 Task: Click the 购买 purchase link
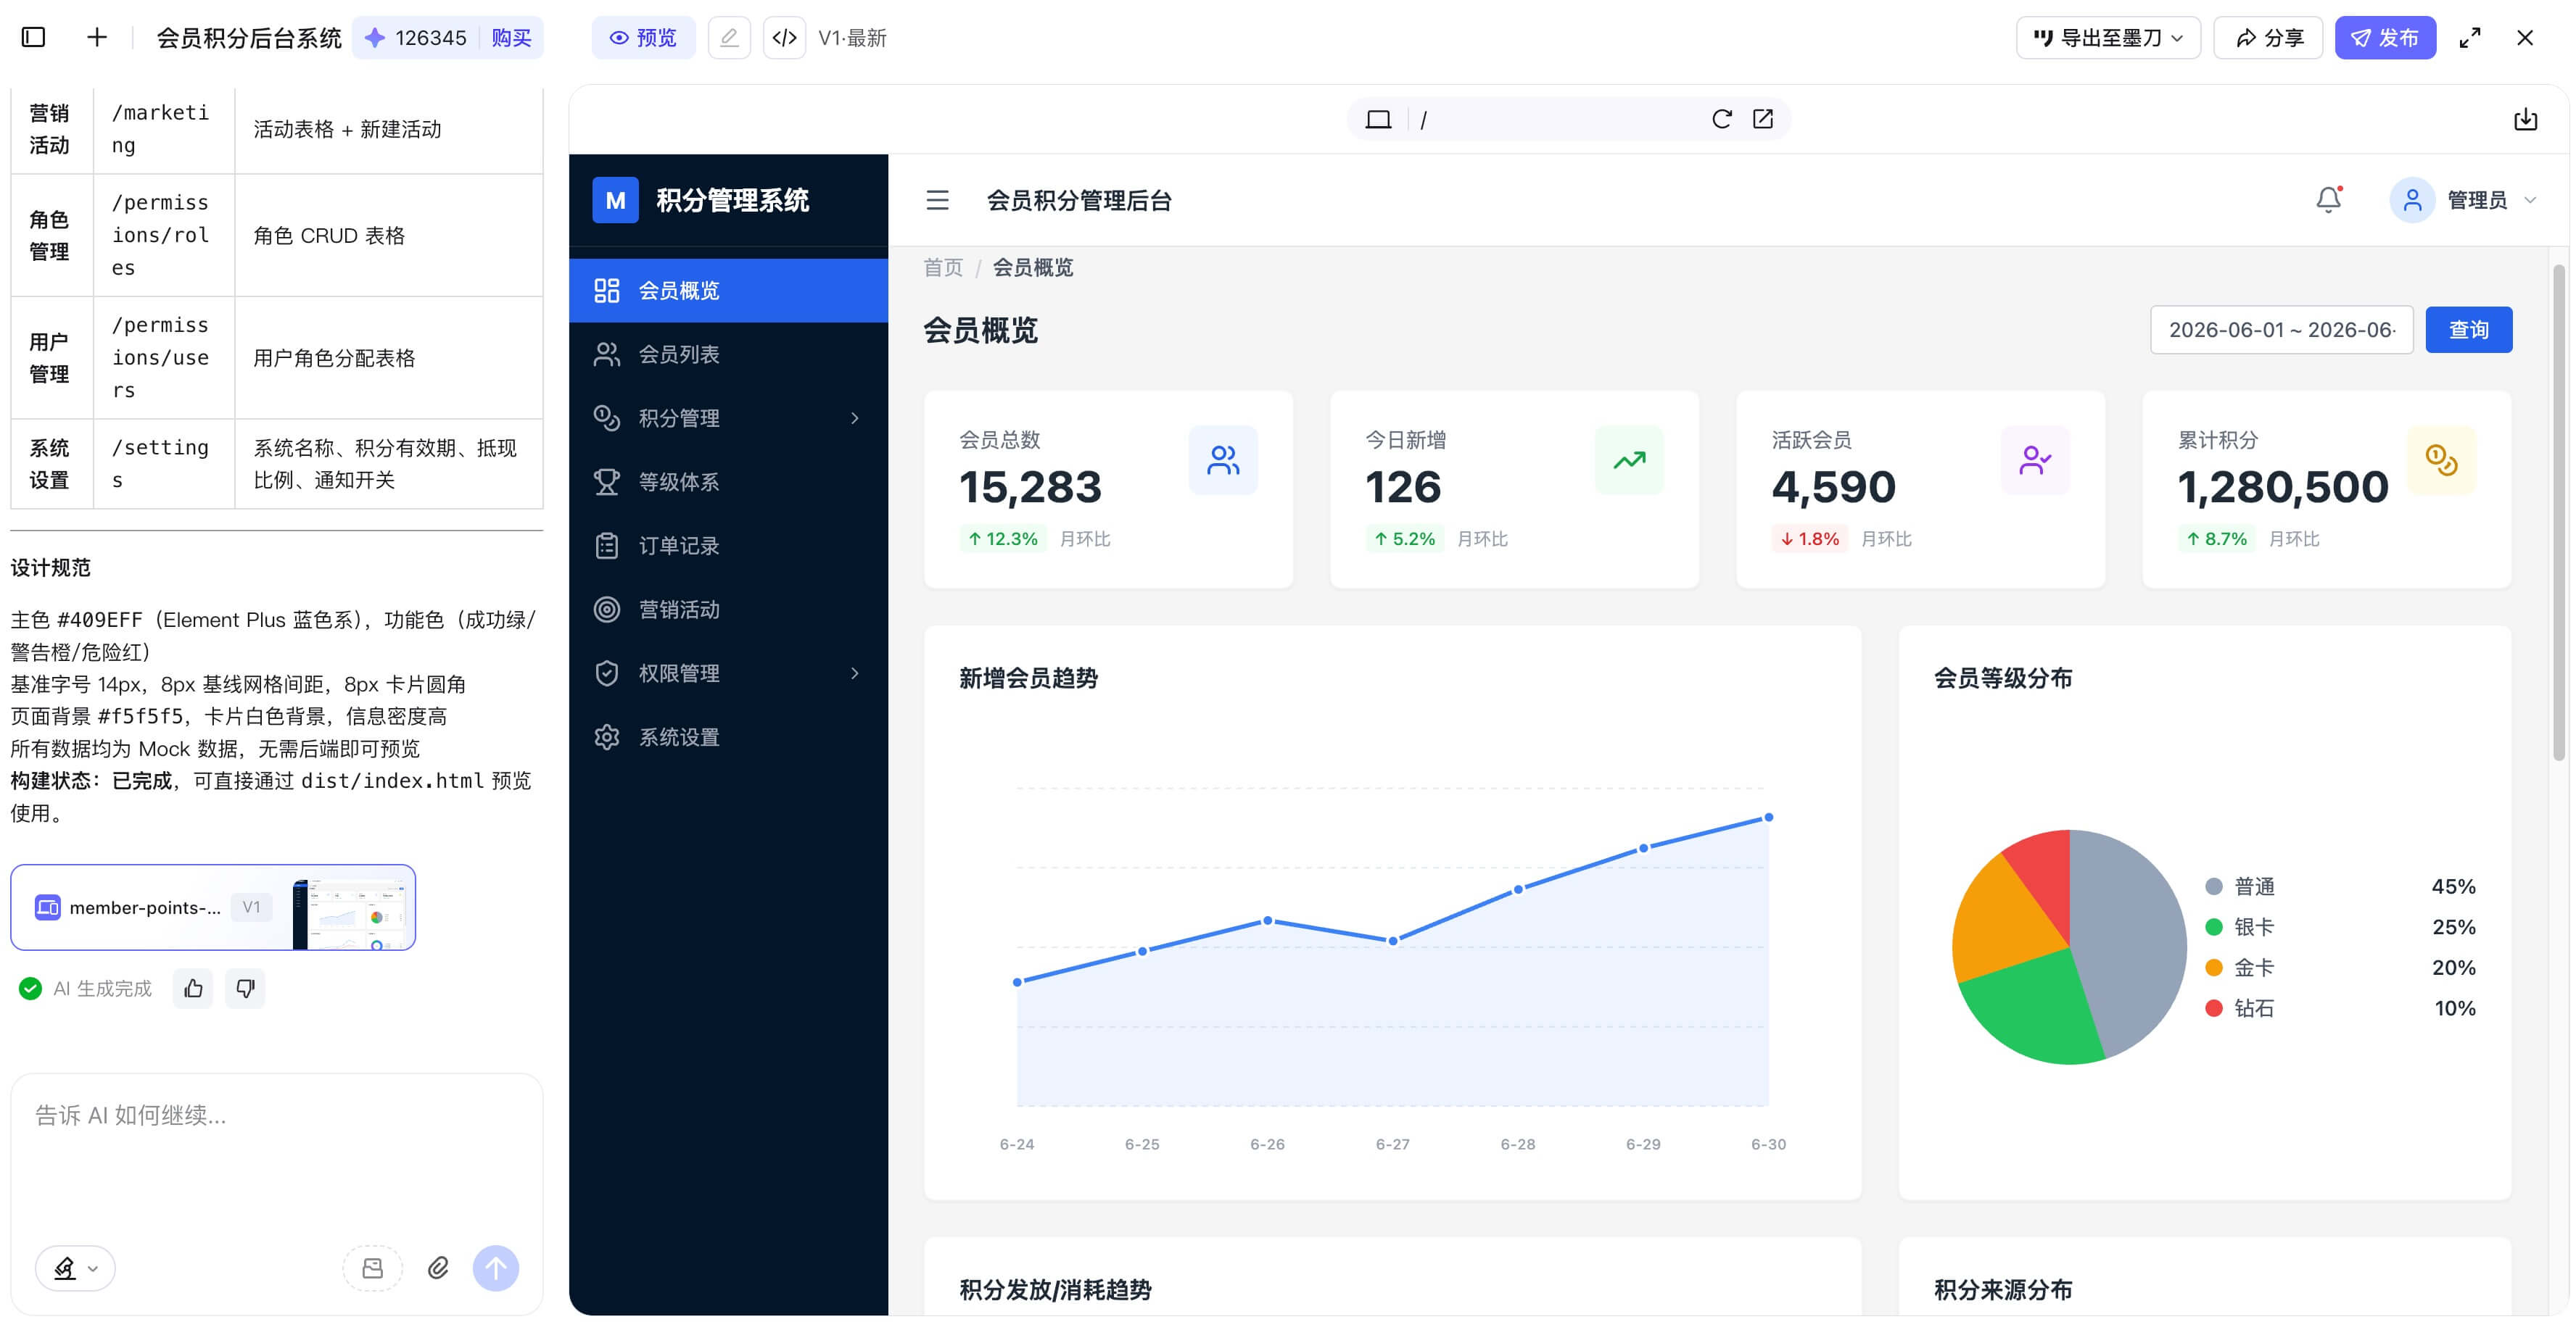(511, 38)
